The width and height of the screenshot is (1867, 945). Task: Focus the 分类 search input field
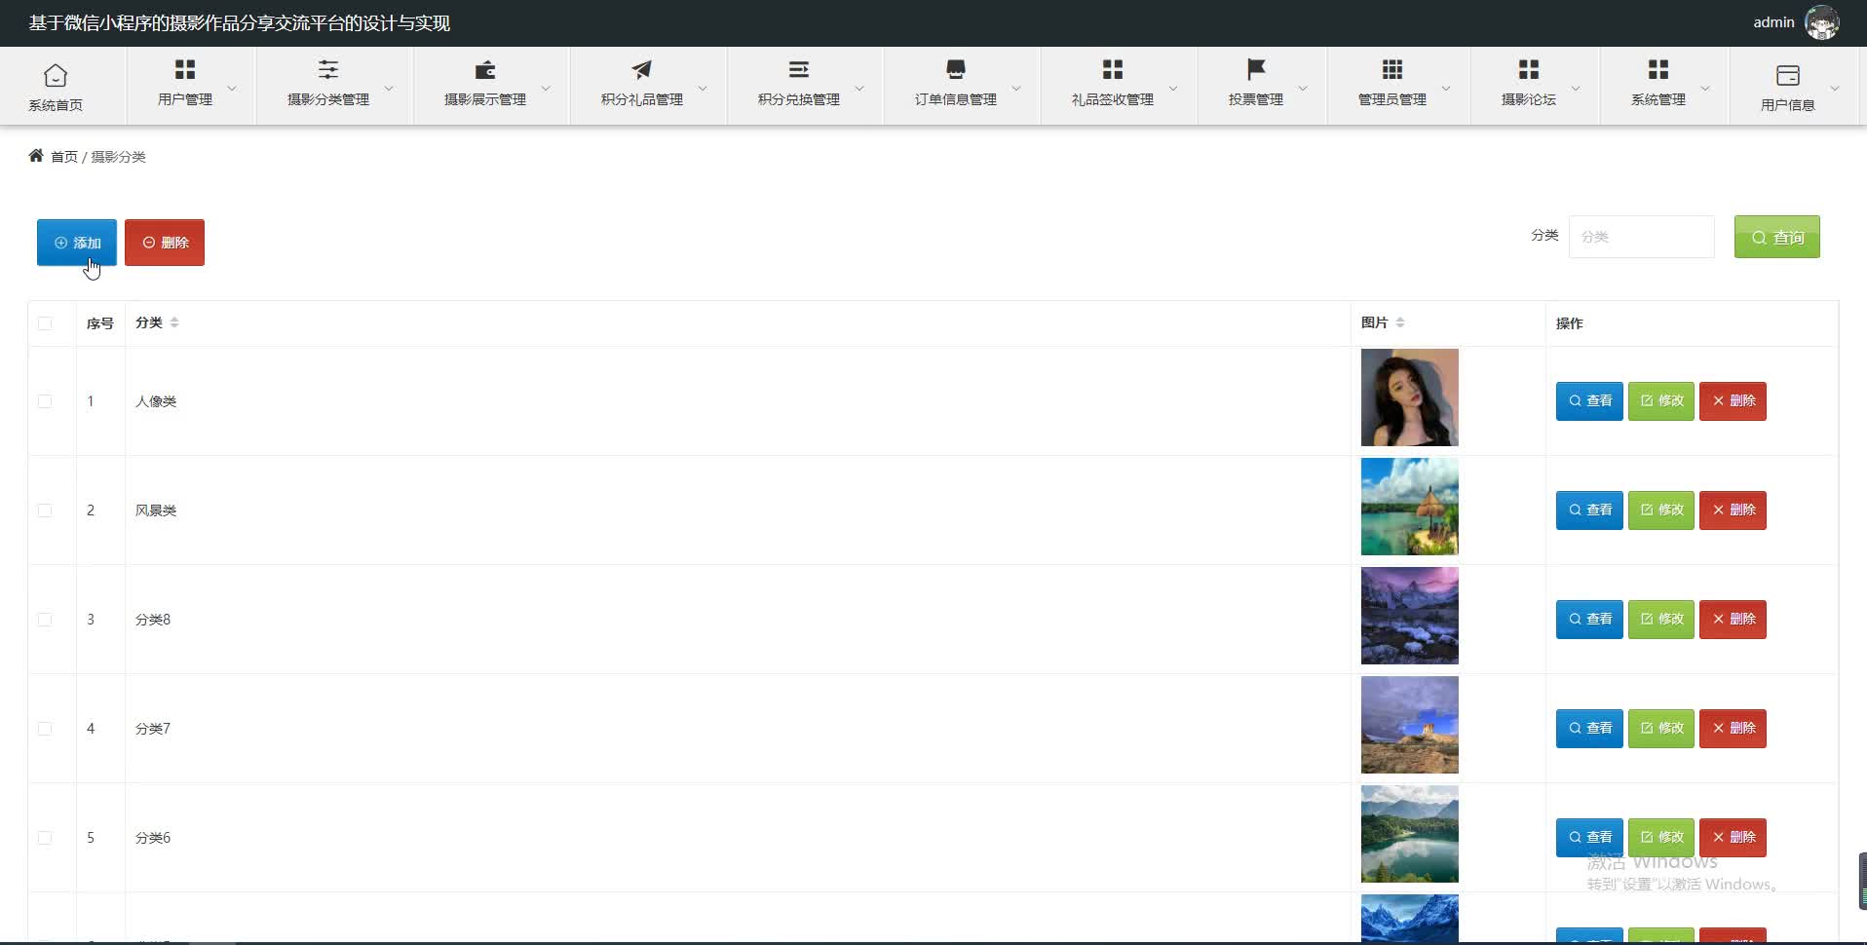tap(1641, 237)
